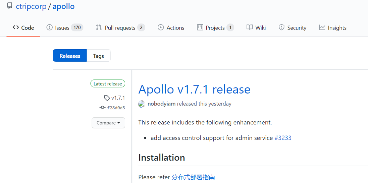Click the Code tab angle-brackets icon

coord(16,27)
